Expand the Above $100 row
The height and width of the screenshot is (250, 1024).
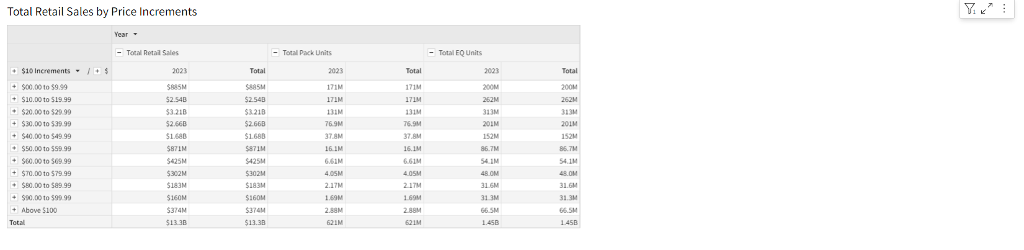pos(14,210)
